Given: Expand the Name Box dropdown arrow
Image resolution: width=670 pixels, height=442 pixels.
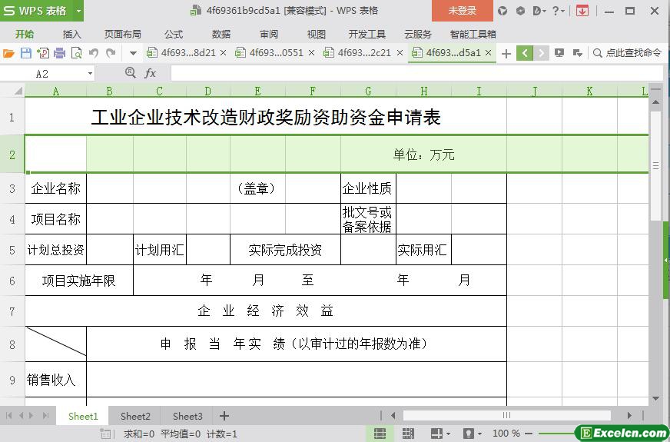Looking at the screenshot, I should pyautogui.click(x=91, y=74).
